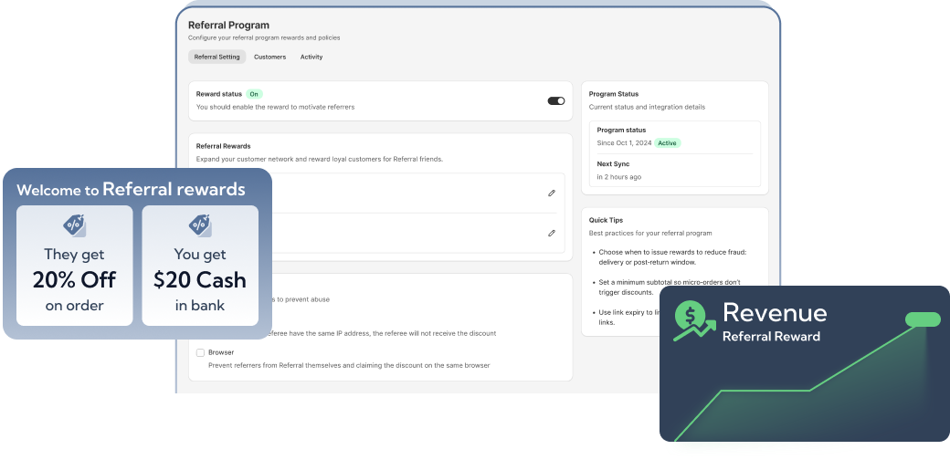The image size is (950, 460).
Task: Click the discount tag icon above "You get"
Action: 199,225
